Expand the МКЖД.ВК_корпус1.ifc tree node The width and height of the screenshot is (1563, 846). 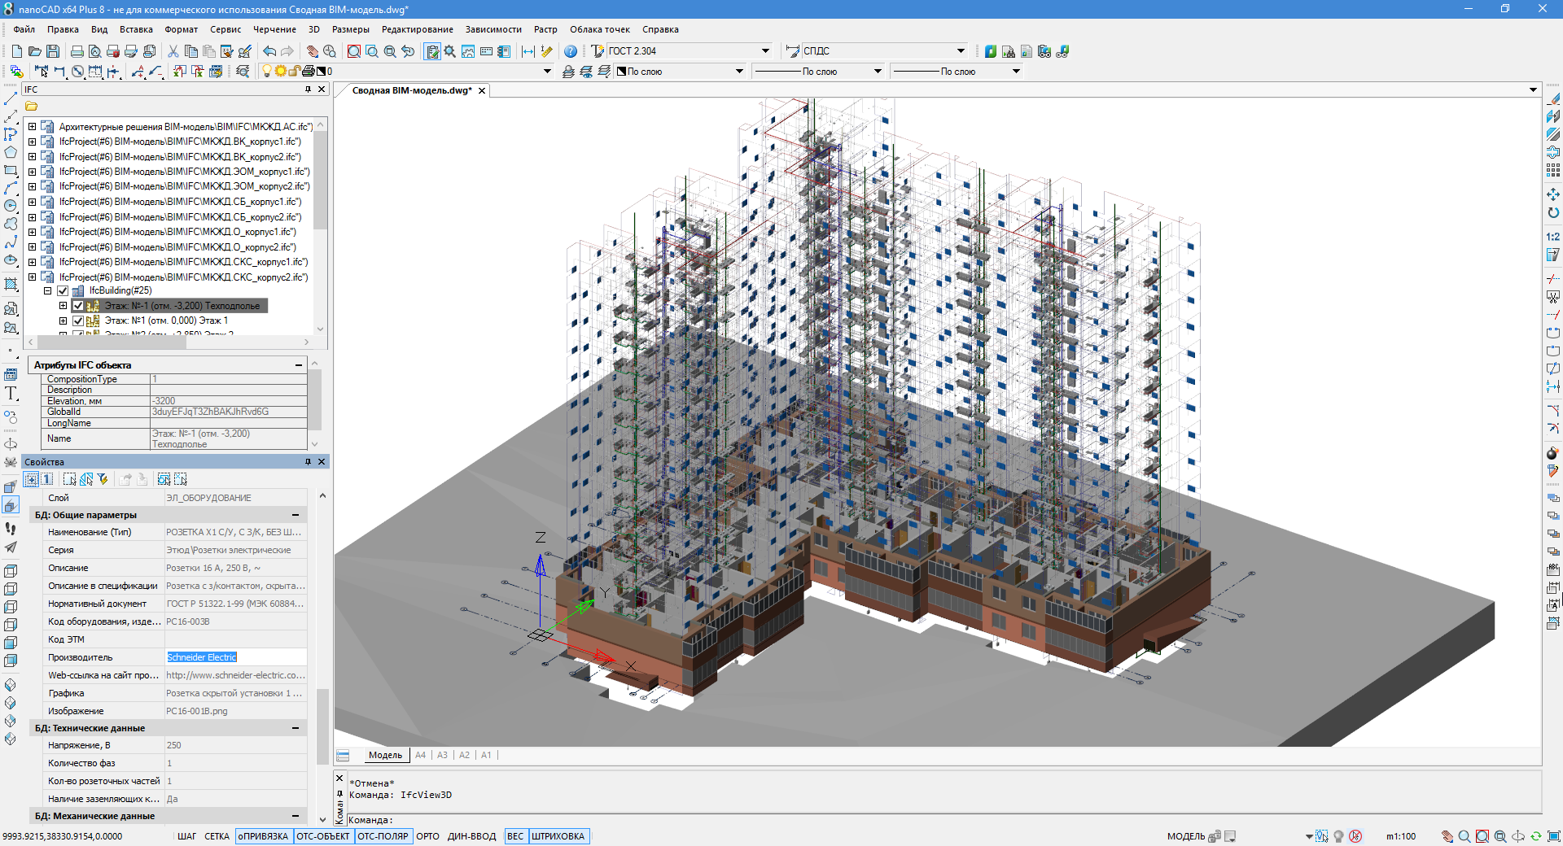coord(31,142)
